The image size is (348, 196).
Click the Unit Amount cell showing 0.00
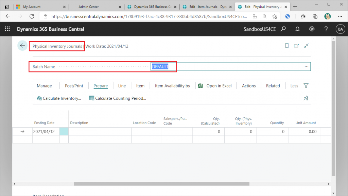point(305,132)
